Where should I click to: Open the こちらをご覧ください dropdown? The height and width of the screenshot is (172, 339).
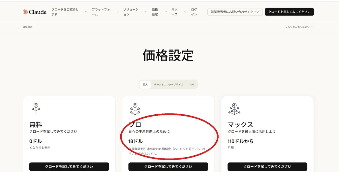pos(299,27)
